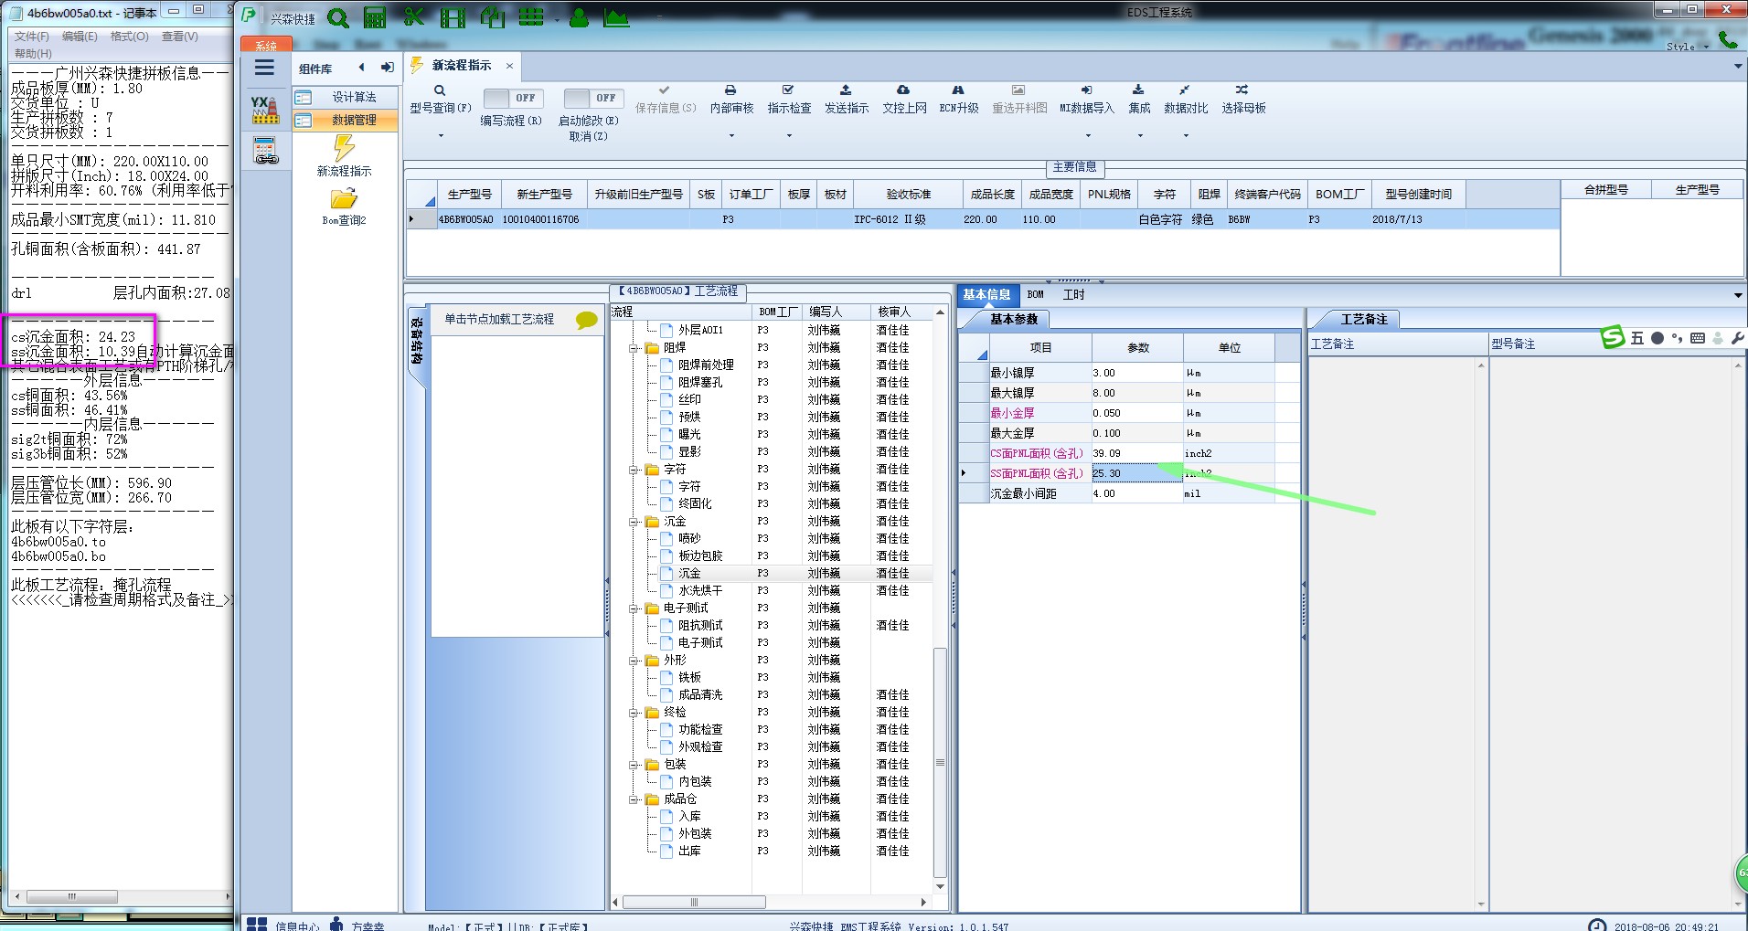This screenshot has width=1748, height=931.
Task: Select the 沉金 step in the process tree
Action: coord(689,574)
